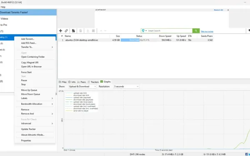Open the search provider dropdown arrow

click(146, 31)
